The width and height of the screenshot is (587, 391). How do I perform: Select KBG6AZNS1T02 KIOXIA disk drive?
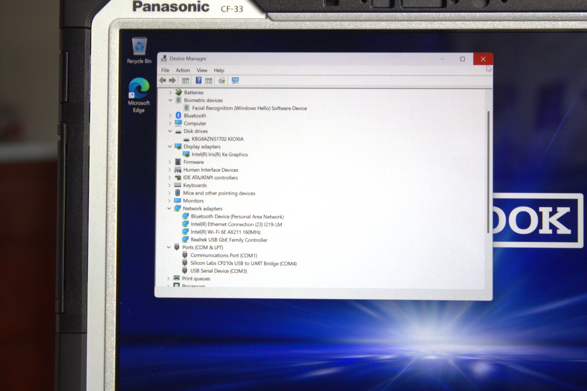click(218, 139)
